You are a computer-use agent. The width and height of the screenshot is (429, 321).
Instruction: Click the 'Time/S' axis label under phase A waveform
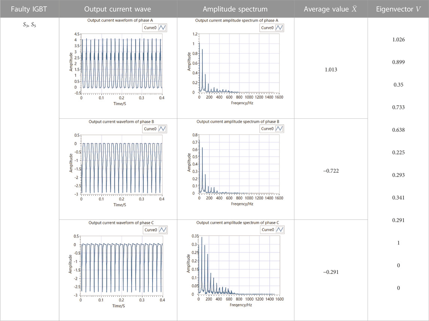click(120, 104)
